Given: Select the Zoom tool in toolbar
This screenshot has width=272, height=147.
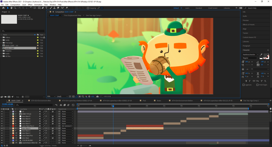Looking at the screenshot, I should (15, 8).
